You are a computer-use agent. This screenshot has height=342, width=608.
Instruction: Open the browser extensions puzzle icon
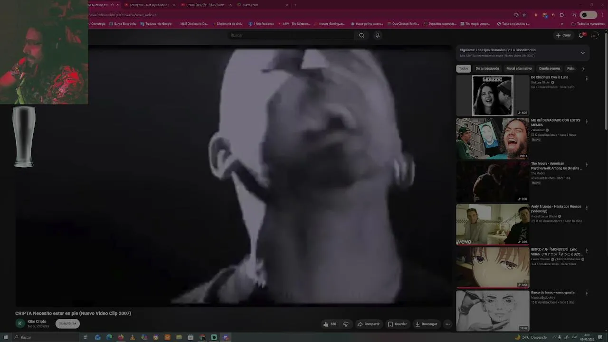tap(562, 15)
